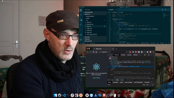
Task: Open DevTools settings gear
Action: (149, 55)
